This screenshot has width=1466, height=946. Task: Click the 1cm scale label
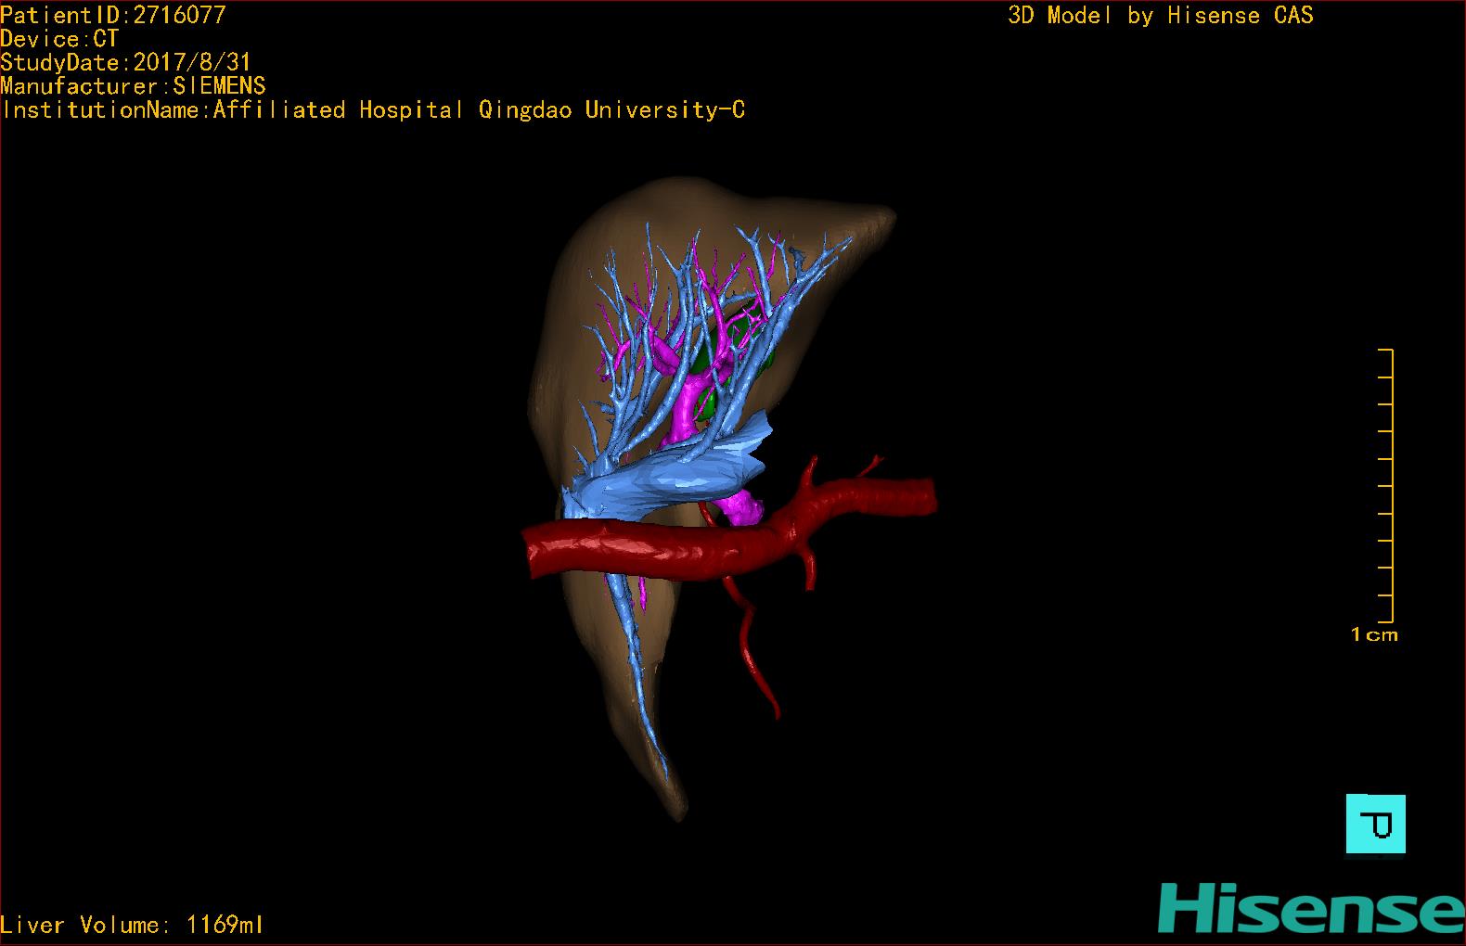coord(1374,635)
